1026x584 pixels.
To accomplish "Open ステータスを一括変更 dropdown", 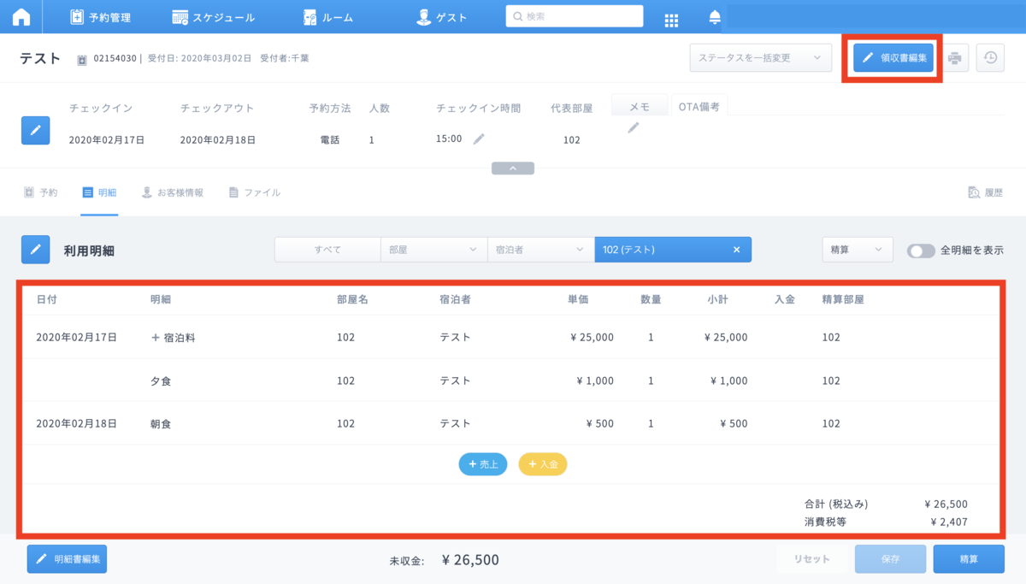I will (760, 58).
